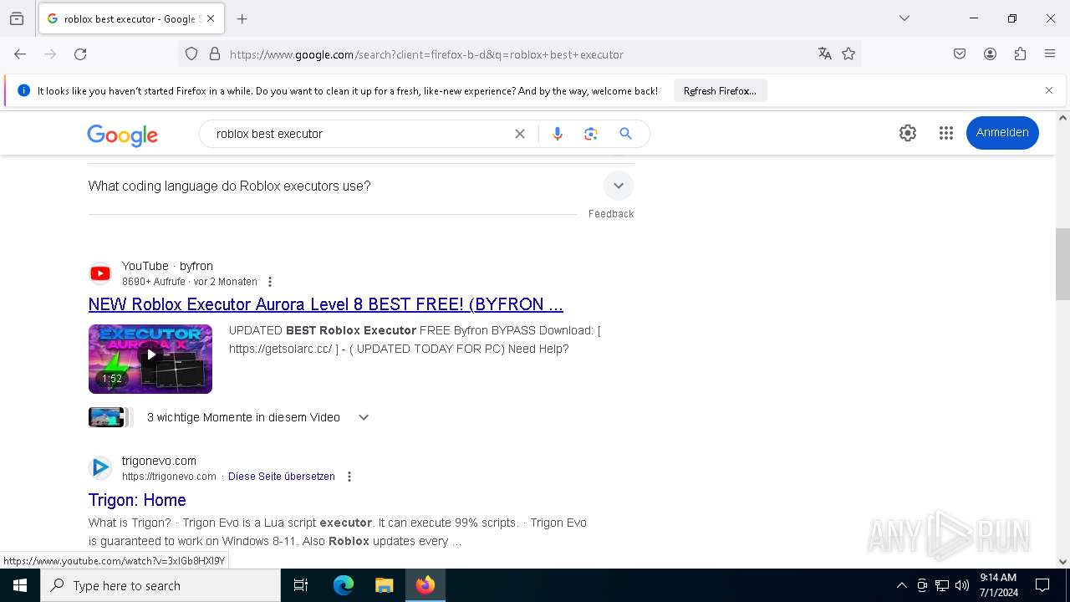Click the YouTube favicon of byfron result
Viewport: 1070px width, 602px height.
[100, 273]
